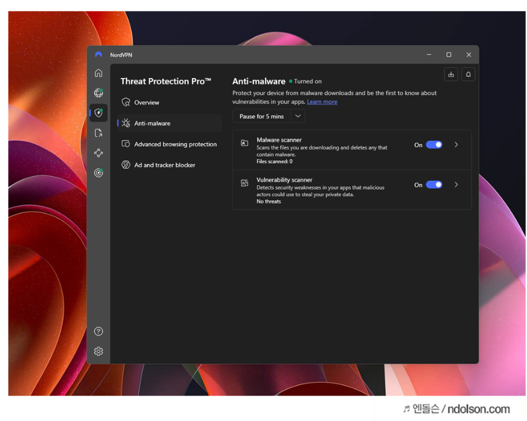The image size is (527, 421).
Task: Follow the Learn more link
Action: pos(322,102)
